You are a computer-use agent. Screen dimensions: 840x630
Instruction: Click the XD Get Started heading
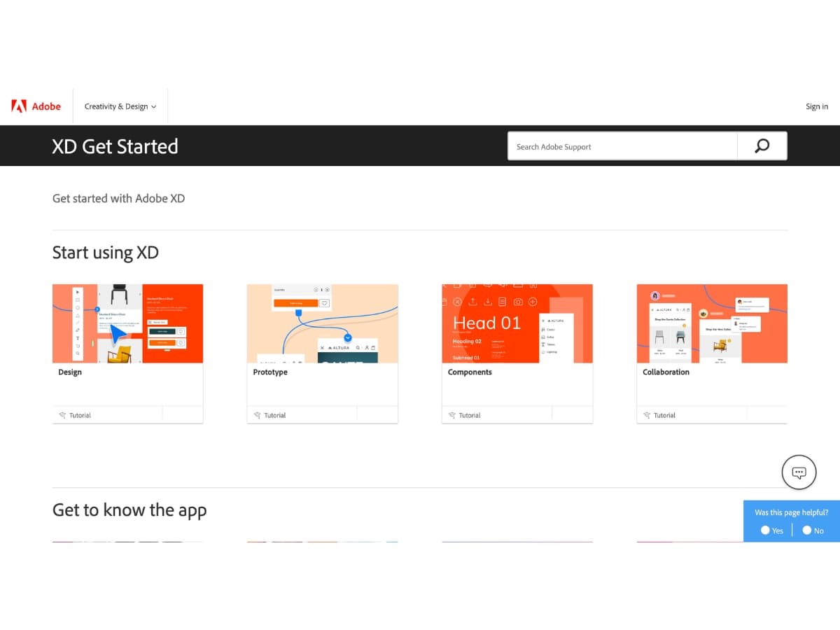(115, 146)
